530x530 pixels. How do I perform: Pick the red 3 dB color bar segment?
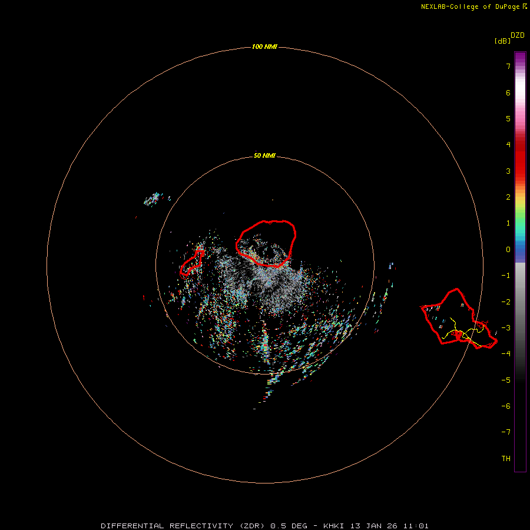(520, 171)
